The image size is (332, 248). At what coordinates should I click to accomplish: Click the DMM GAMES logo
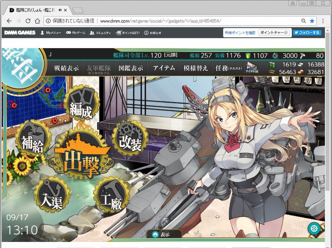tap(20, 33)
